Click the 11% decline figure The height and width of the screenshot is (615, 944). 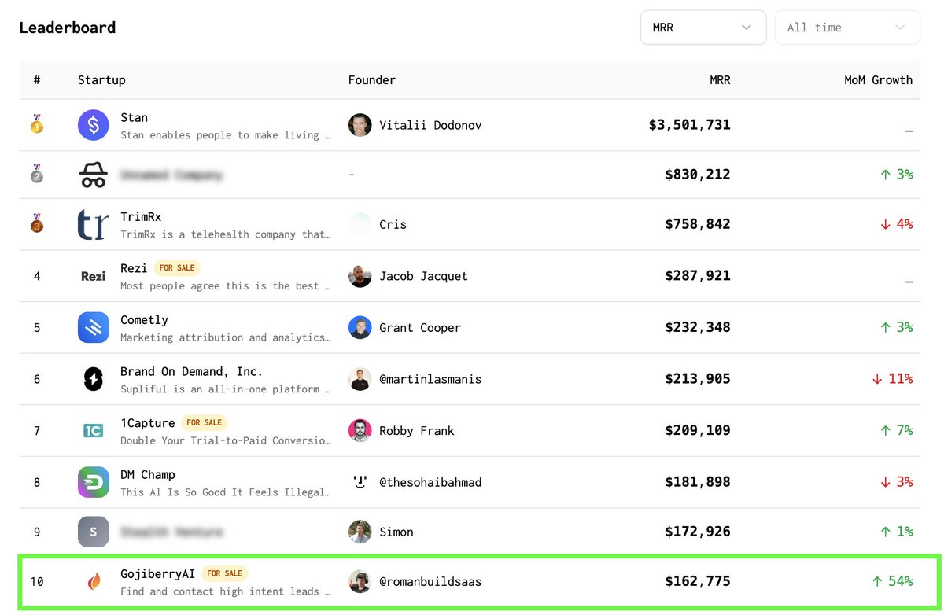893,379
